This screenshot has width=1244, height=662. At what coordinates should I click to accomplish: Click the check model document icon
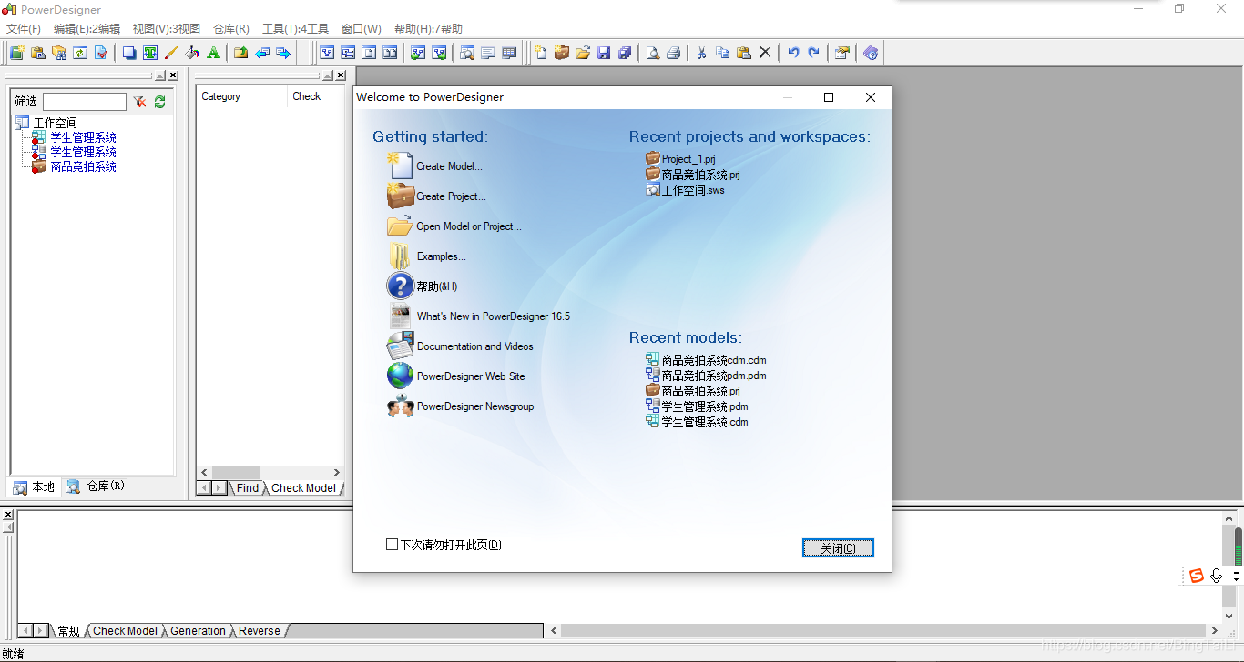pyautogui.click(x=101, y=53)
